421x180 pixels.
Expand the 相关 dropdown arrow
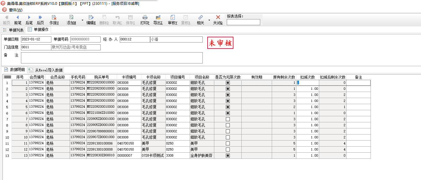pos(209,20)
